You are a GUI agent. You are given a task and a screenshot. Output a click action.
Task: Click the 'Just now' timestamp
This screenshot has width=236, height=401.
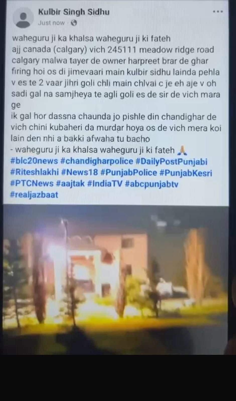(51, 23)
